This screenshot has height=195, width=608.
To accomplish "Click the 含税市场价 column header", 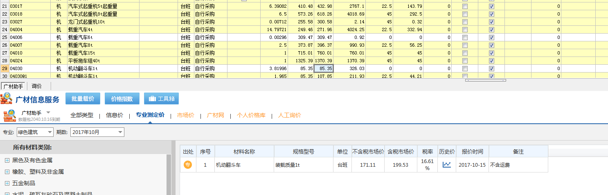I will pos(401,152).
